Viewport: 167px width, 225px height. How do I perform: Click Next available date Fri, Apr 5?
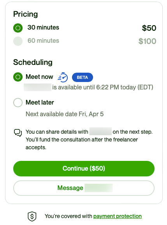click(65, 114)
